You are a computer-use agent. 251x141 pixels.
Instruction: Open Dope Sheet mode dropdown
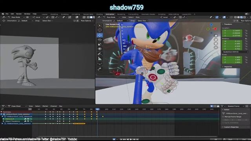[17, 106]
